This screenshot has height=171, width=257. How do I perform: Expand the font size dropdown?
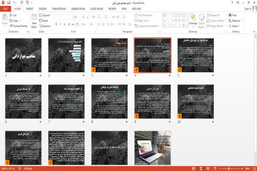click(80, 17)
